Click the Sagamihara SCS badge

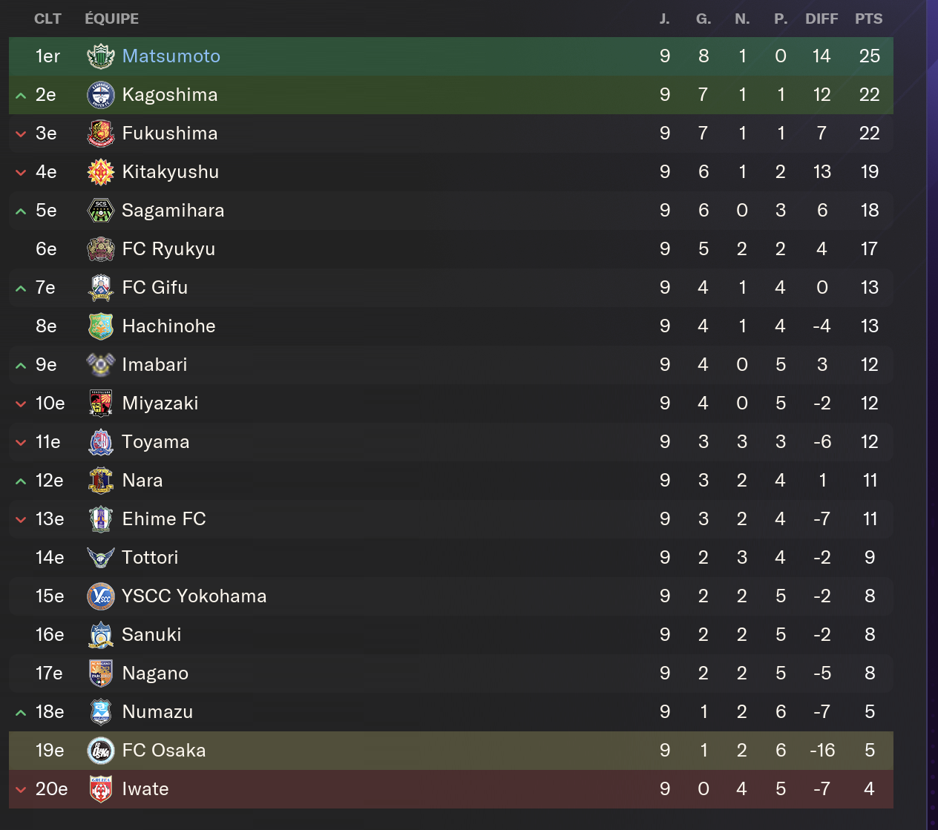pyautogui.click(x=100, y=211)
